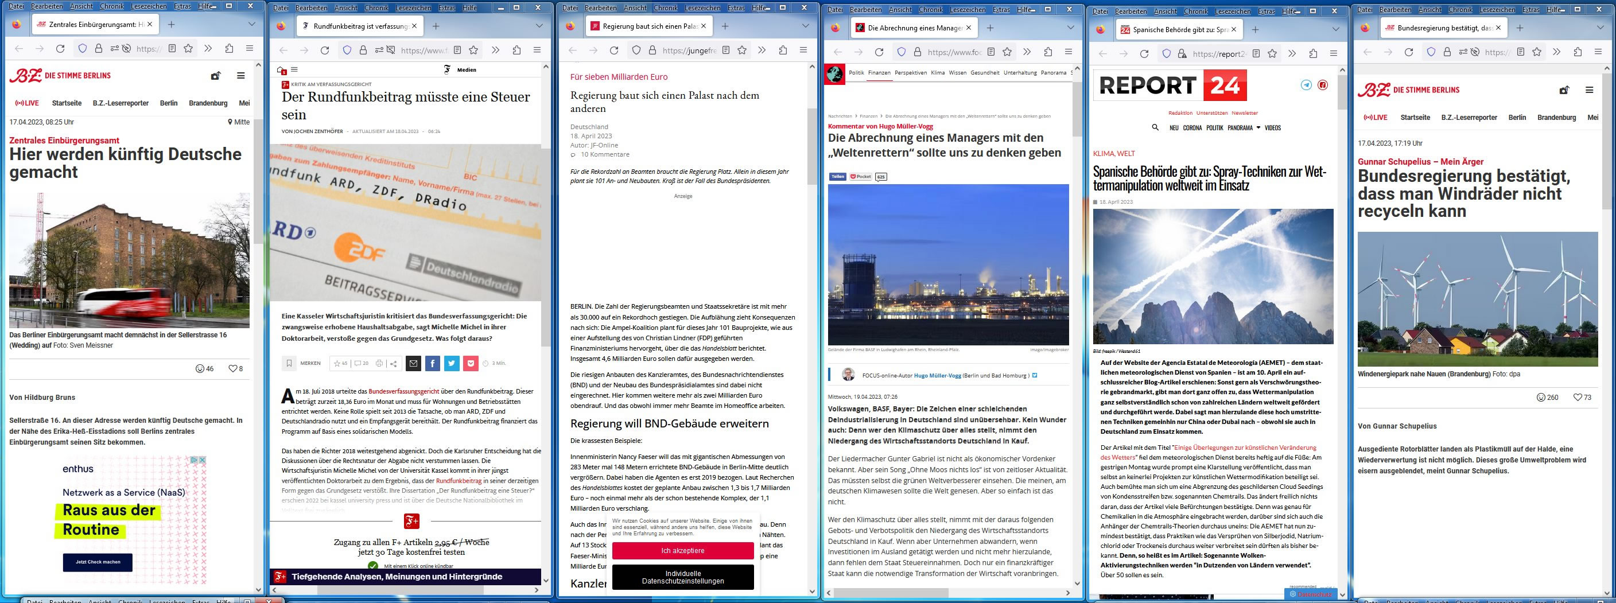The width and height of the screenshot is (1616, 603).
Task: Click Teilen button on Focus article
Action: (x=837, y=176)
